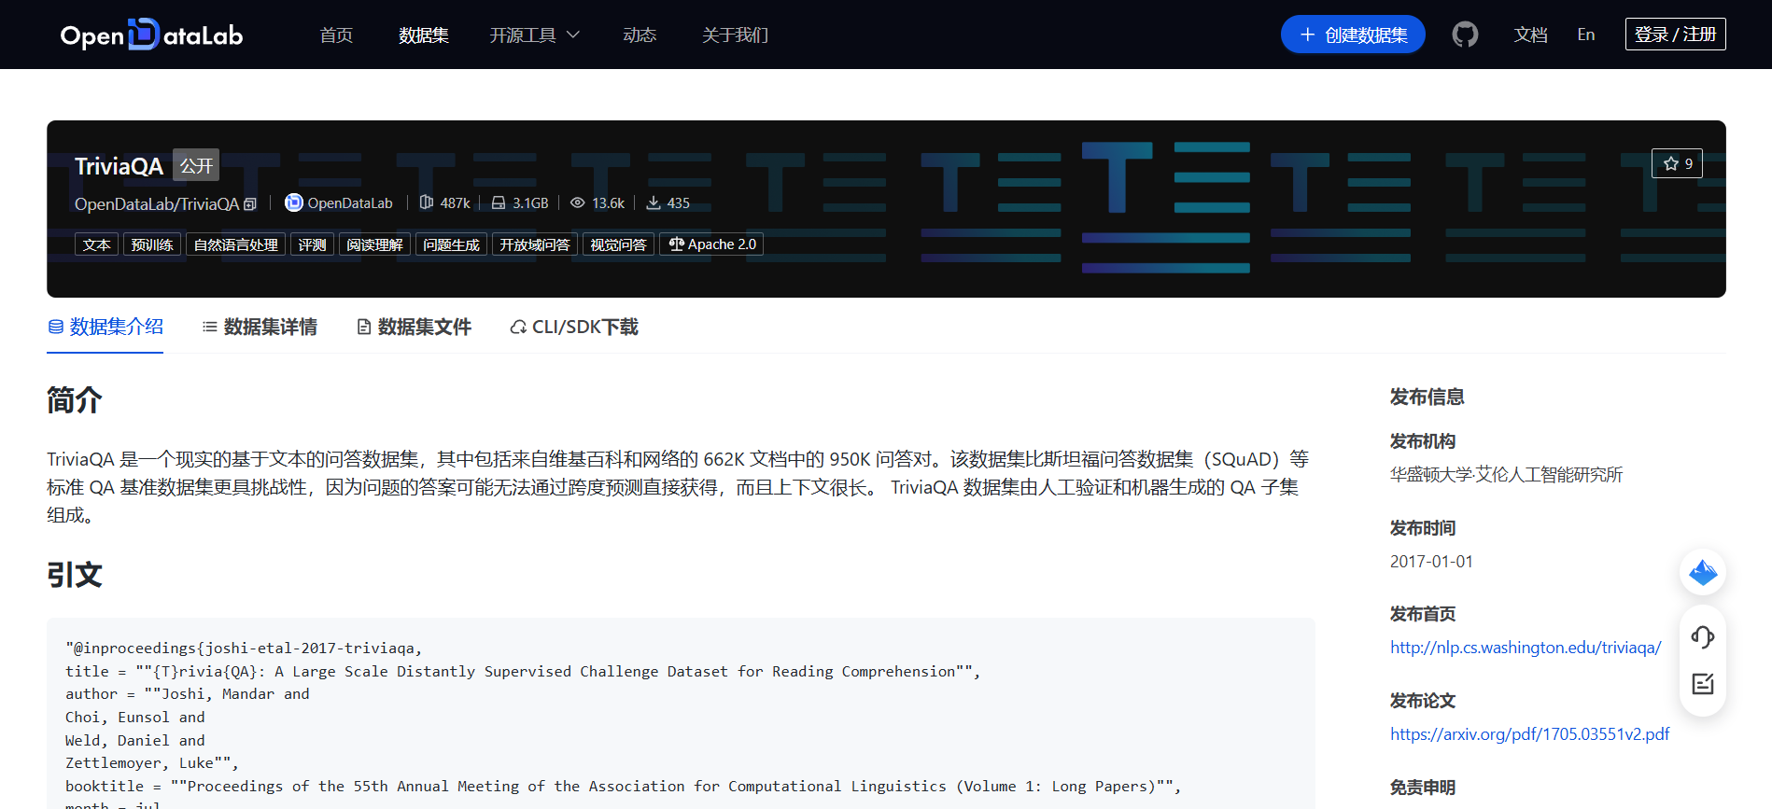Image resolution: width=1772 pixels, height=809 pixels.
Task: Click the 评测 tag
Action: (x=312, y=244)
